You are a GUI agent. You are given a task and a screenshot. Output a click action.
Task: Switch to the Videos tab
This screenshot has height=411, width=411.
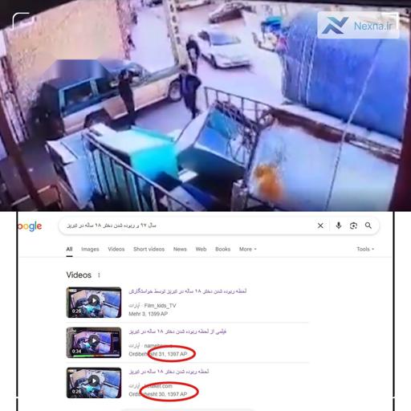tap(116, 249)
